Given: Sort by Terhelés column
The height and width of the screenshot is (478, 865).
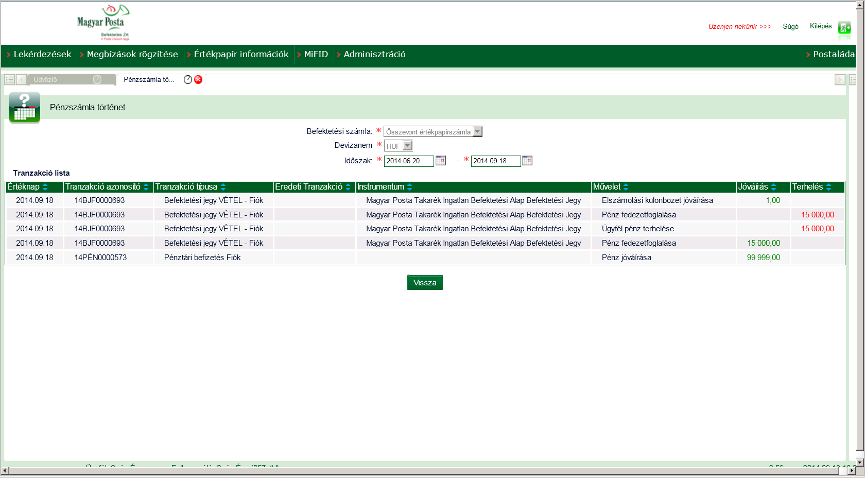Looking at the screenshot, I should coord(829,187).
